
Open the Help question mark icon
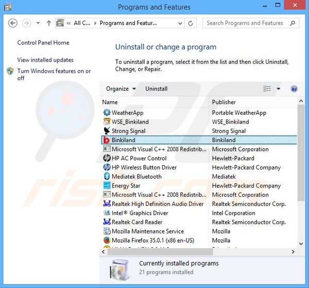tap(294, 89)
